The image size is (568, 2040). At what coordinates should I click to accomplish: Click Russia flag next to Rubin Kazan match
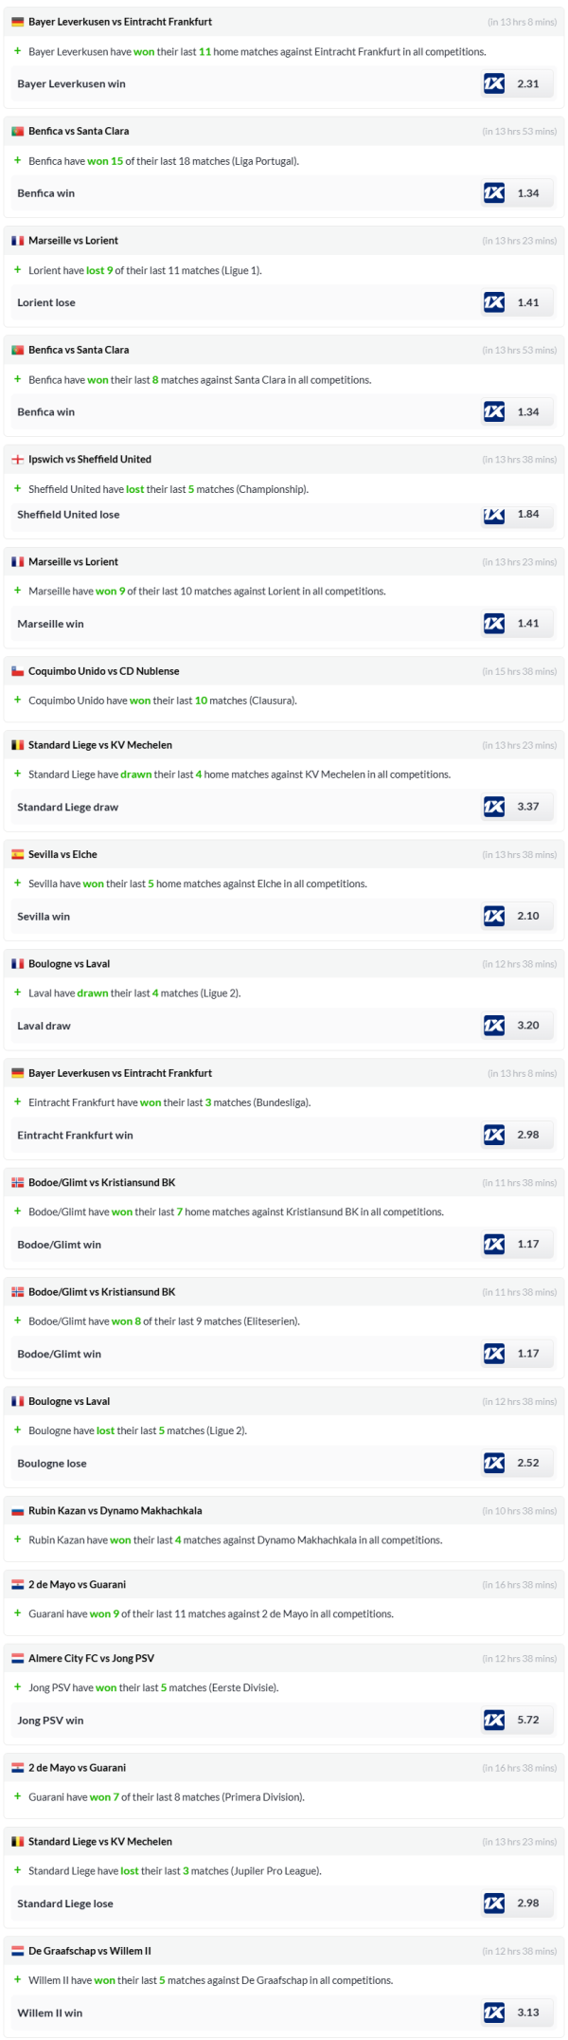[x=17, y=1511]
